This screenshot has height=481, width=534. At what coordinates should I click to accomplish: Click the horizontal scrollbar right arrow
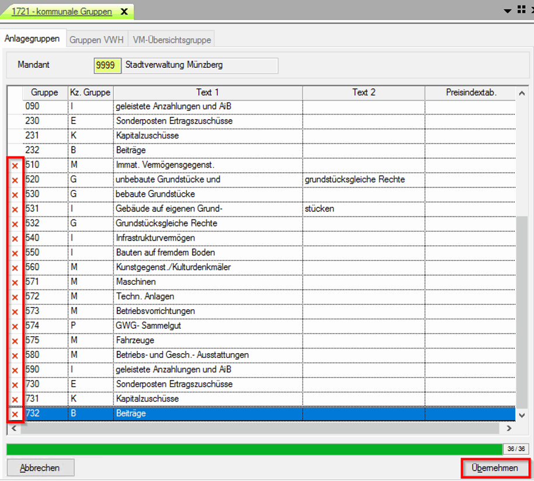coord(508,428)
